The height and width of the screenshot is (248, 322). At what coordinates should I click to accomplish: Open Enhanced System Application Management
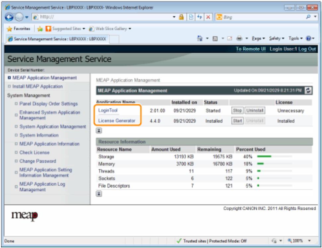coord(50,115)
